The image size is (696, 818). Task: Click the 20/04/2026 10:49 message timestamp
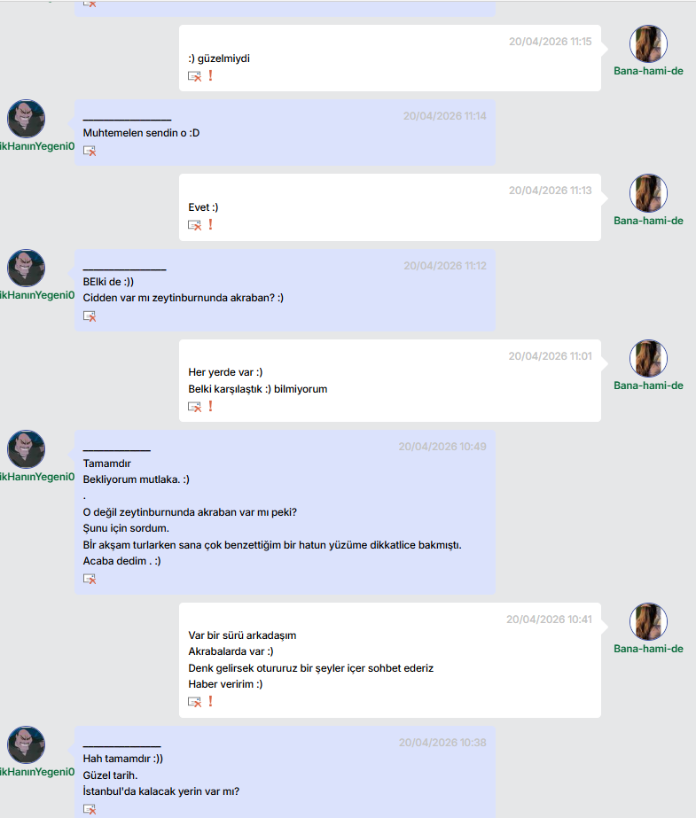point(442,447)
